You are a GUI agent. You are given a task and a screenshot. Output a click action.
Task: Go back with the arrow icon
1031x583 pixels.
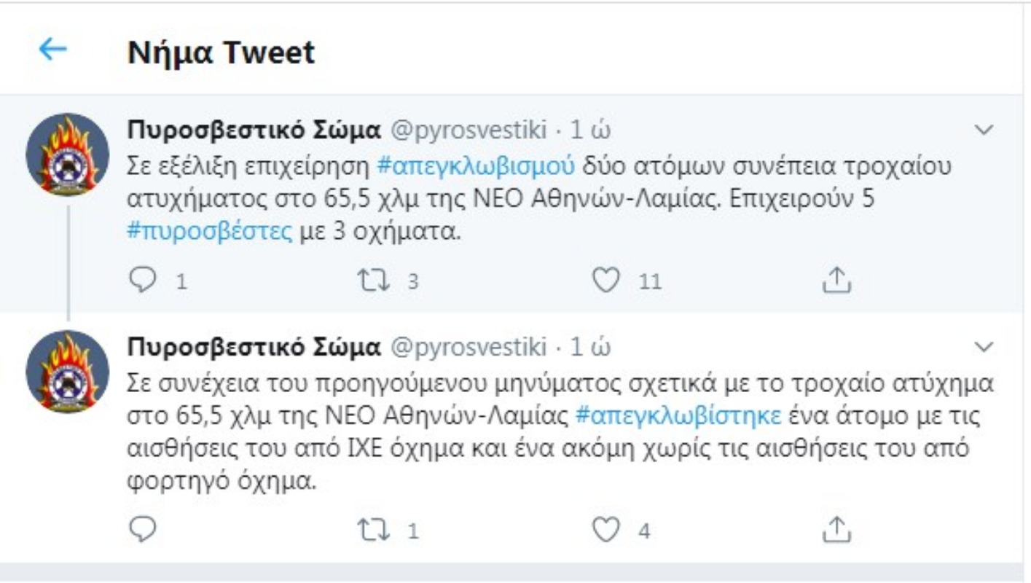pyautogui.click(x=52, y=50)
